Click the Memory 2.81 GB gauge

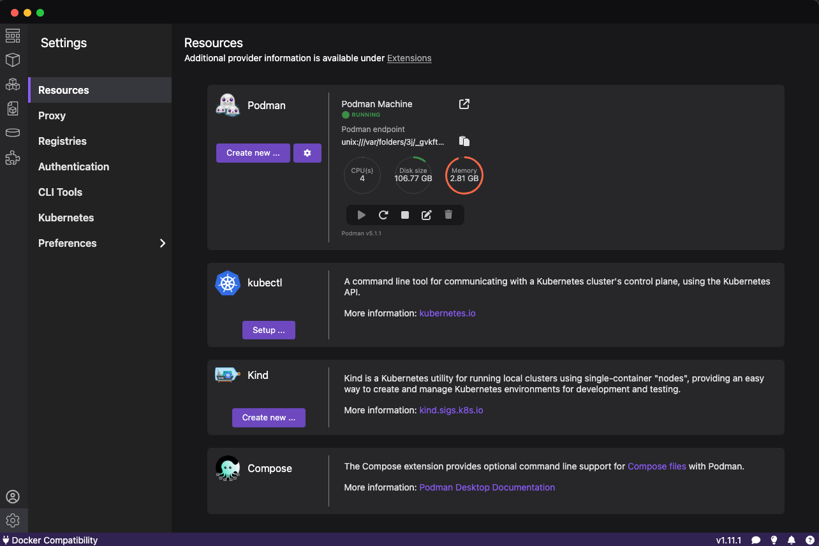tap(464, 175)
